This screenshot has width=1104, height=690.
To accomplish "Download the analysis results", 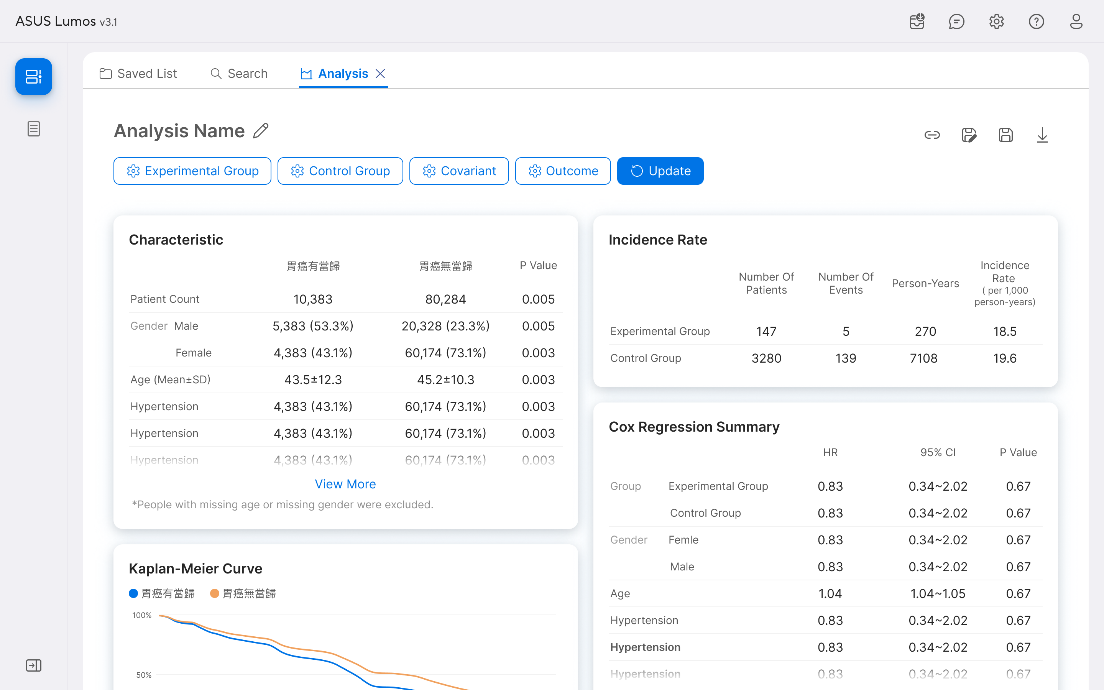I will pos(1042,135).
